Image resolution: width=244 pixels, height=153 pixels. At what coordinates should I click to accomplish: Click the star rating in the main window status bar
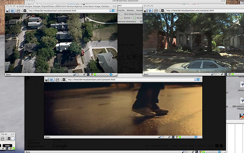coord(211,152)
